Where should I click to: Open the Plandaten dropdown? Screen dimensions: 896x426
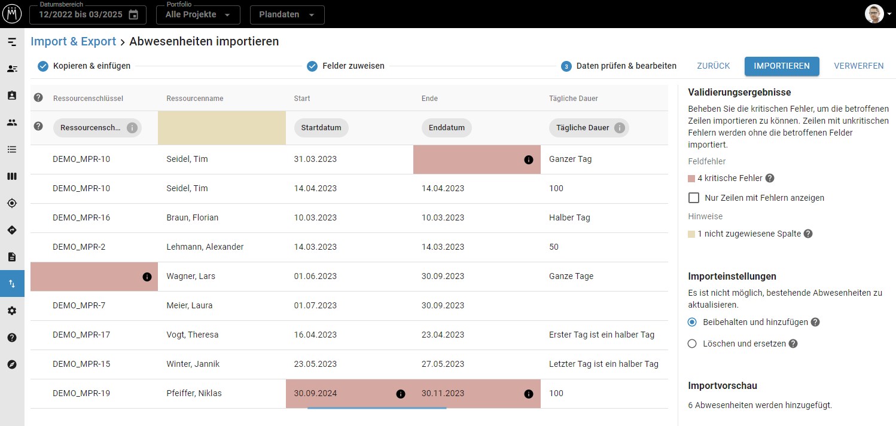pyautogui.click(x=287, y=15)
